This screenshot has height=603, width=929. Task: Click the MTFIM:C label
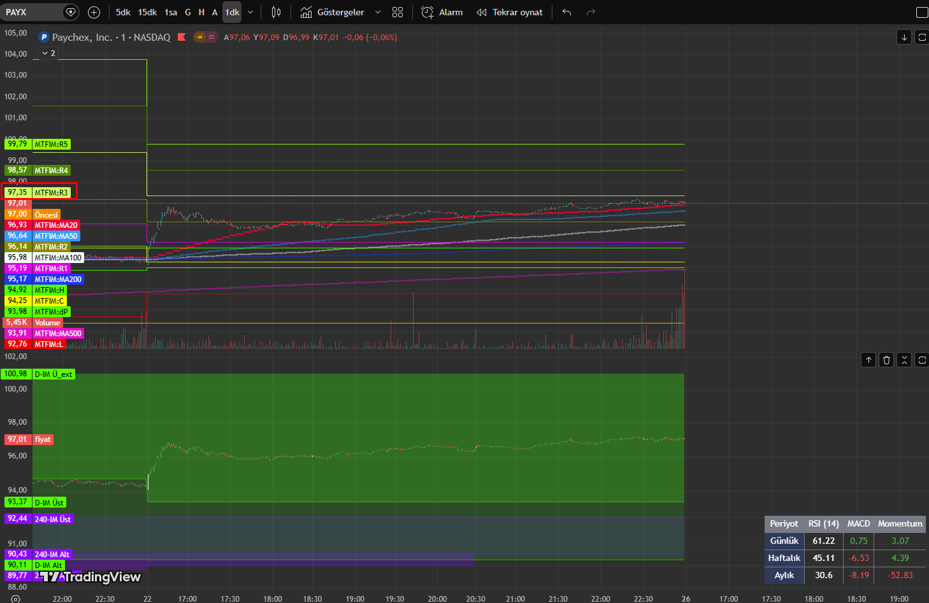pos(50,301)
